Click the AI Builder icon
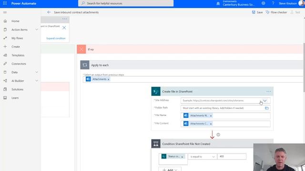The width and height of the screenshot is (305, 171). coord(5,81)
